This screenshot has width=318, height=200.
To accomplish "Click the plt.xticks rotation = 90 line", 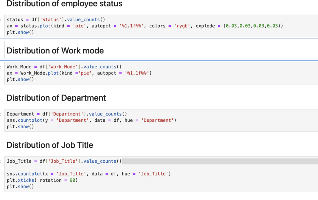I will click(42, 180).
